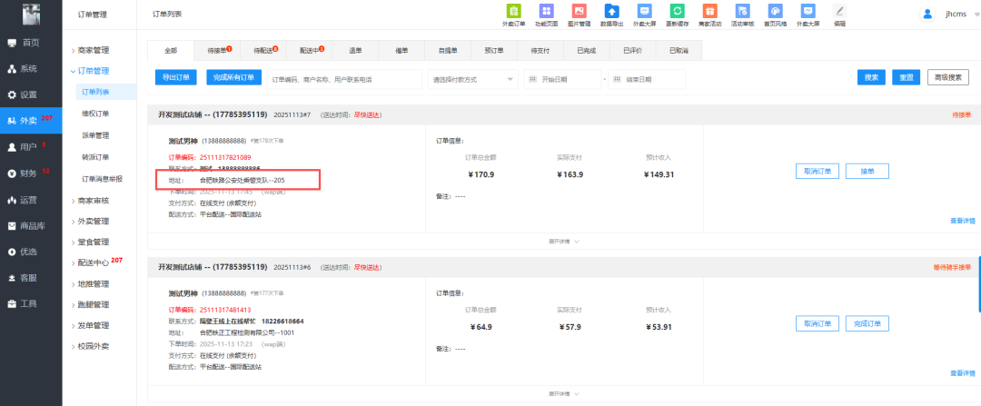
Task: Click the 接单 button on the first order
Action: click(867, 171)
